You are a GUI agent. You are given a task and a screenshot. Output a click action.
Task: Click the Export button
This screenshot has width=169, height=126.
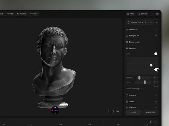click(143, 14)
